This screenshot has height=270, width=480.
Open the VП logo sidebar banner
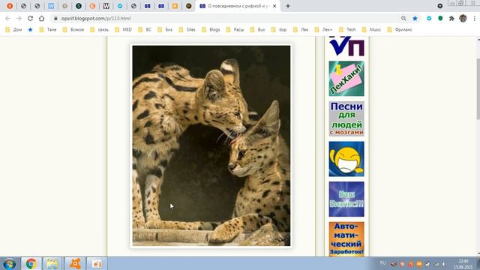(346, 46)
